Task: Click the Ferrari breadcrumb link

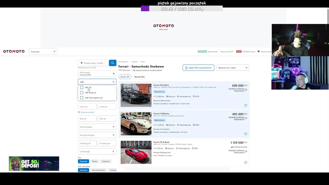Action: tap(143, 62)
